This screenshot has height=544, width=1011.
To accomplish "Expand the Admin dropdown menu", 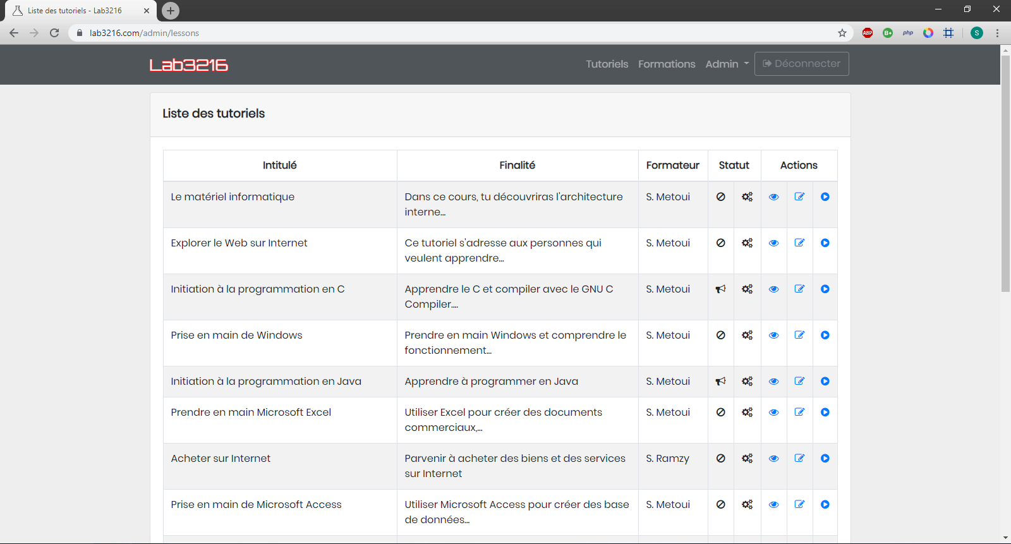I will [727, 64].
